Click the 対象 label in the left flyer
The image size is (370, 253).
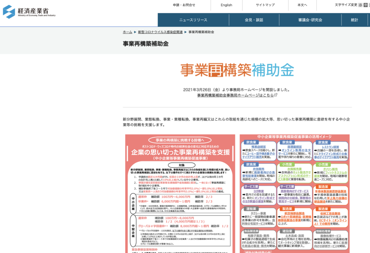tap(181, 165)
